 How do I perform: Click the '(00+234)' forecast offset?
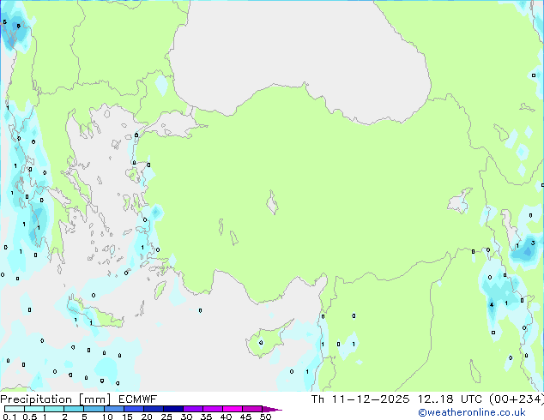pos(517,399)
